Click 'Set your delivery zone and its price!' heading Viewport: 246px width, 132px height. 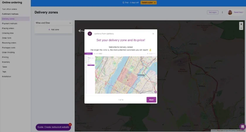pos(121,40)
